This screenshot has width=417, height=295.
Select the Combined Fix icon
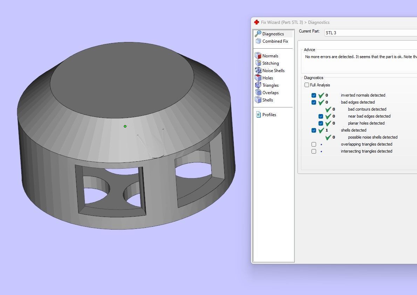click(x=258, y=41)
